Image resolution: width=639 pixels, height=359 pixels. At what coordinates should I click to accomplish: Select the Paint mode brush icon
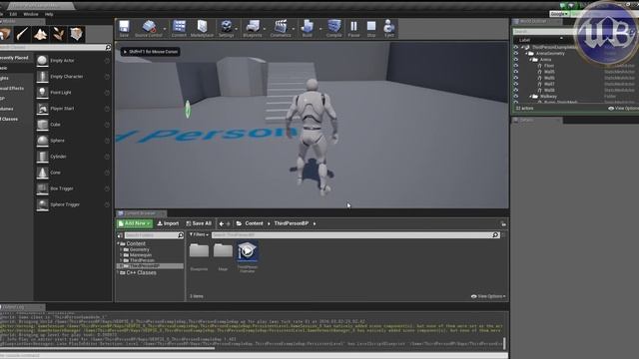click(x=22, y=34)
